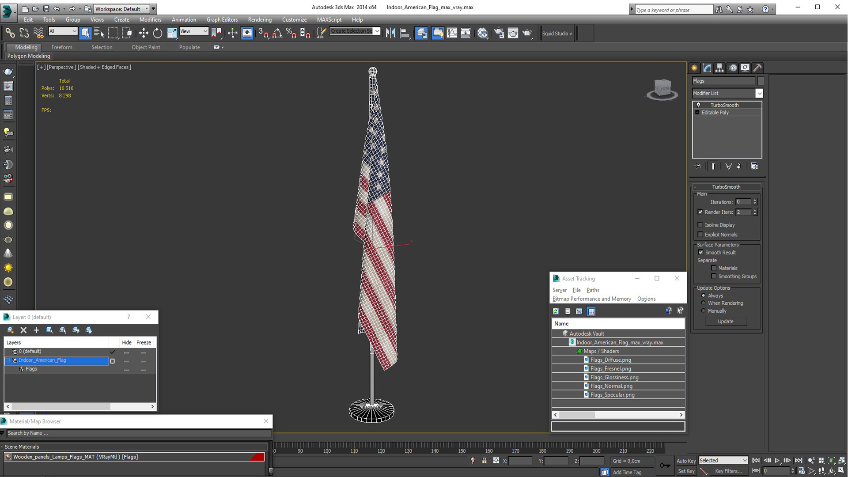Open the Rendering menu
The image size is (848, 477).
pyautogui.click(x=260, y=19)
